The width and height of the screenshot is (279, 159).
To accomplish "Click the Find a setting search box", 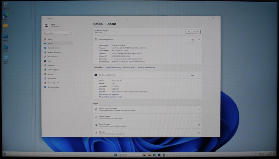I will [x=58, y=33].
